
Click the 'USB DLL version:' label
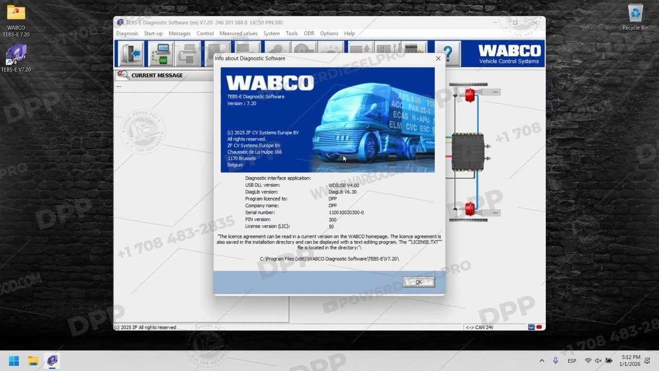coord(263,185)
